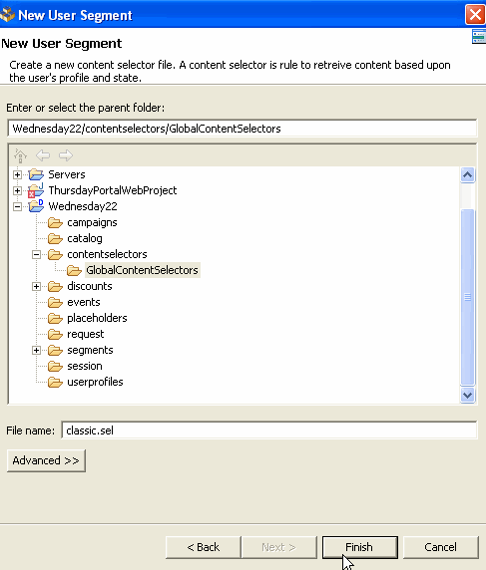
Task: Select the userprofiles folder label
Action: tap(95, 382)
